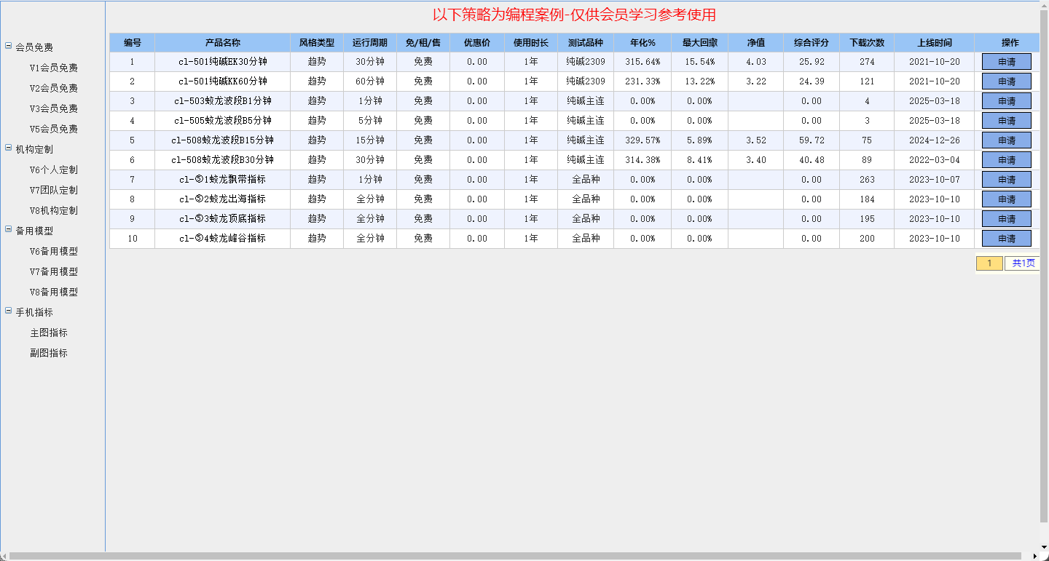
Task: Collapse the 手机指标 tree group
Action: pos(9,311)
